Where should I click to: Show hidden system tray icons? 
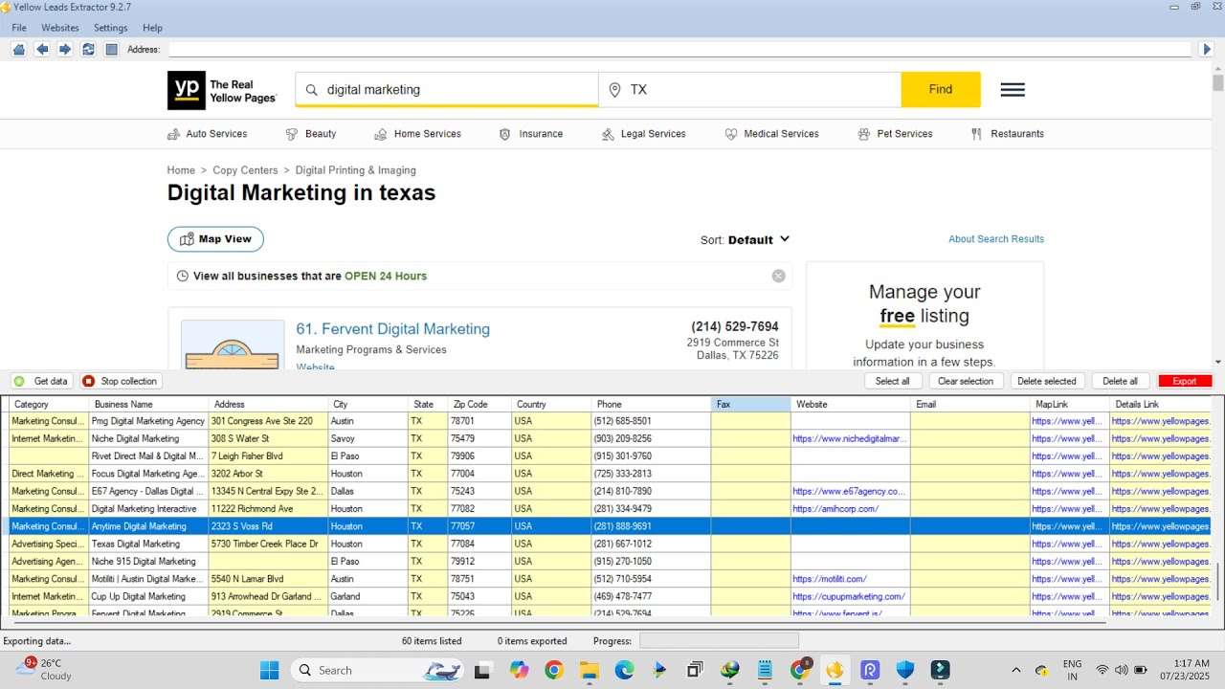point(1015,670)
